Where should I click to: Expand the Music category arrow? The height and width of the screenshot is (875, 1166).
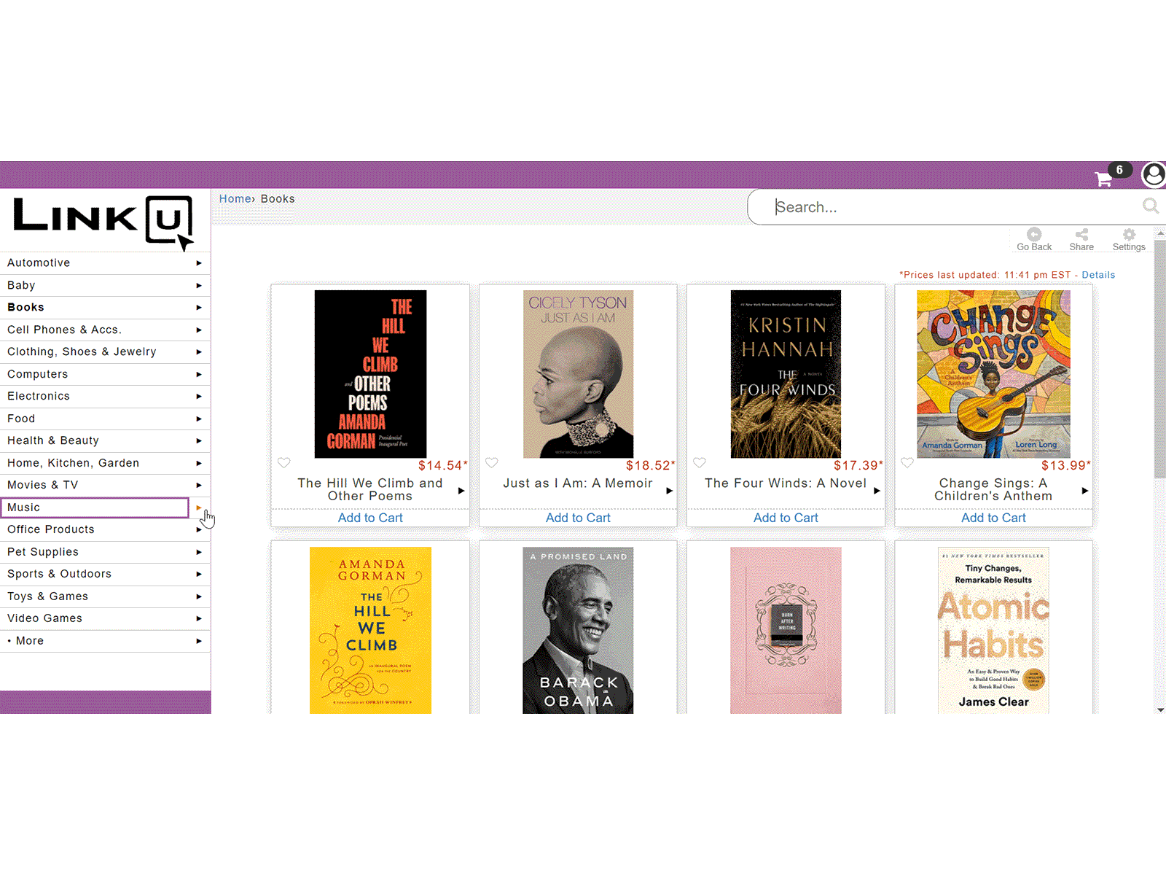[199, 507]
